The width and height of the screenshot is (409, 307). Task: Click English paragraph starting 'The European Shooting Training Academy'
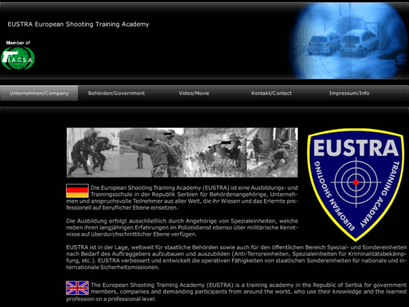236,292
